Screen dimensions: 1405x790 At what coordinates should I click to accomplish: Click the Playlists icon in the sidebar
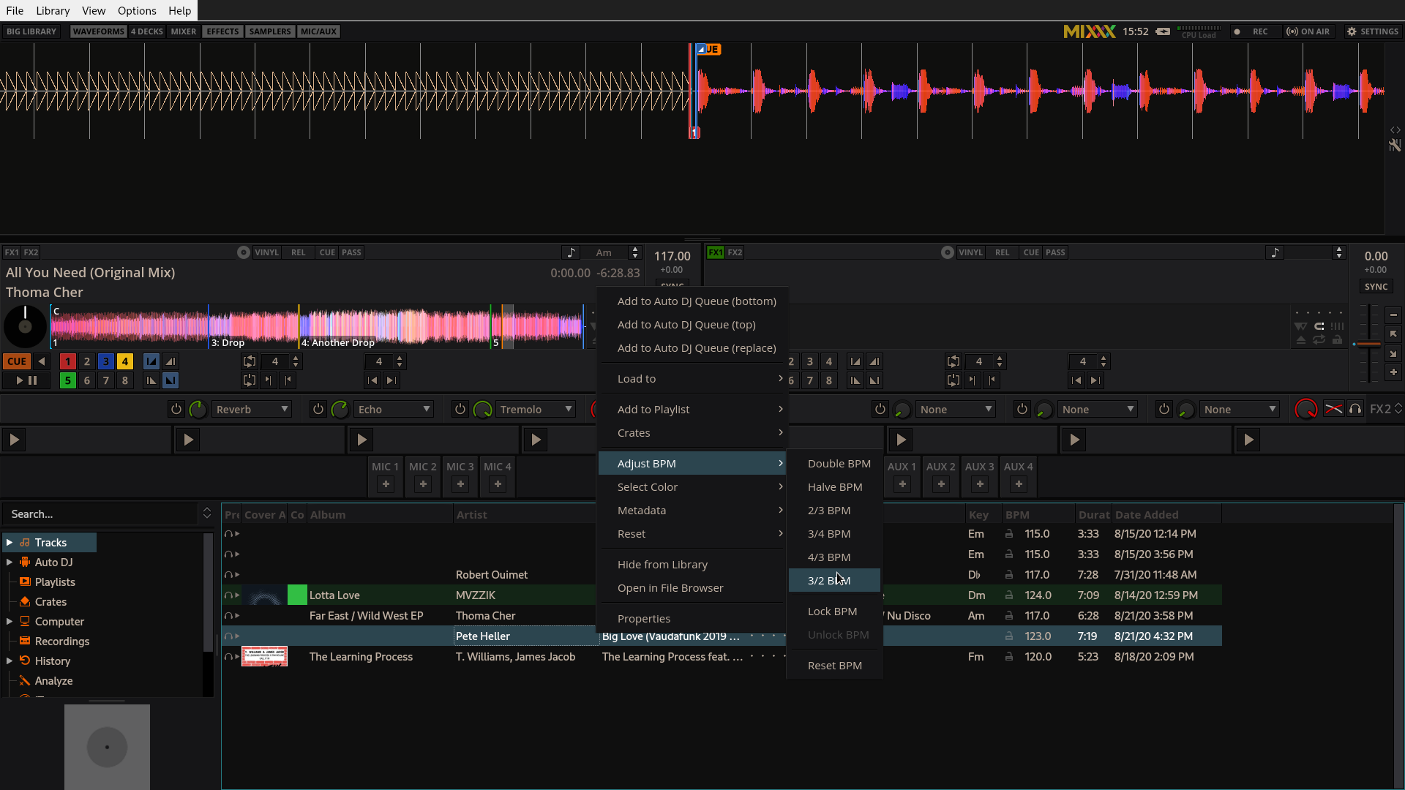[25, 582]
